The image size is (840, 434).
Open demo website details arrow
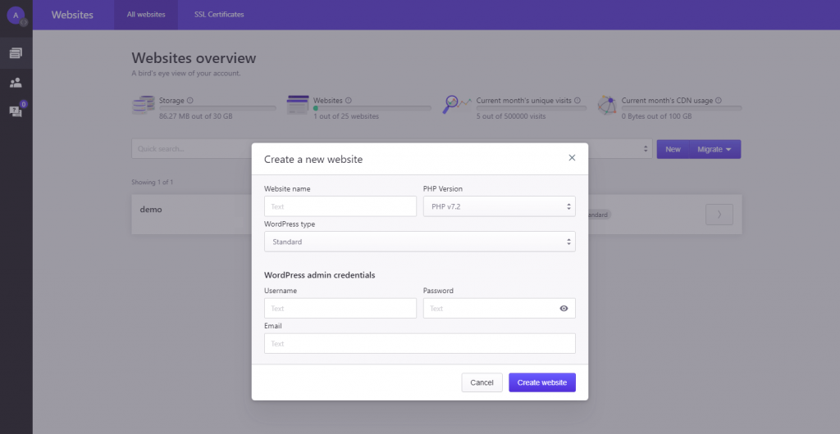tap(719, 215)
